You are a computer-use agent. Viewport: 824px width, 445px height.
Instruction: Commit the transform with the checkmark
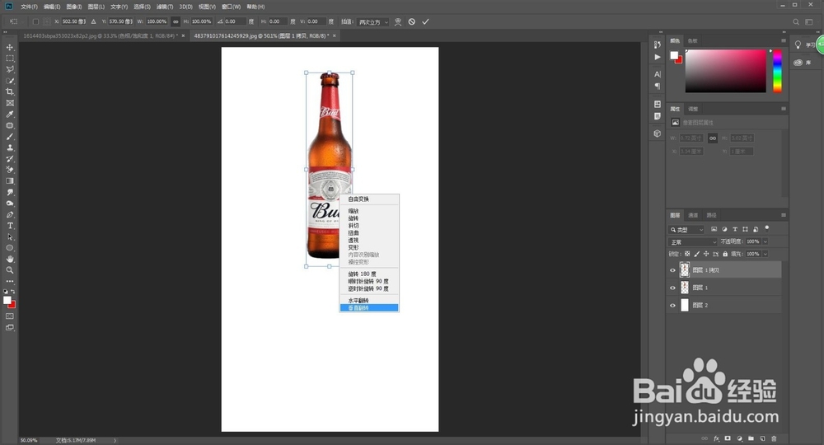point(426,21)
